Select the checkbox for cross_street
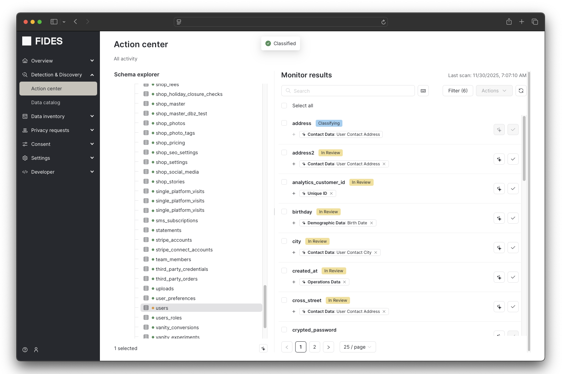Screen dimensions: 562x374 click(x=284, y=300)
